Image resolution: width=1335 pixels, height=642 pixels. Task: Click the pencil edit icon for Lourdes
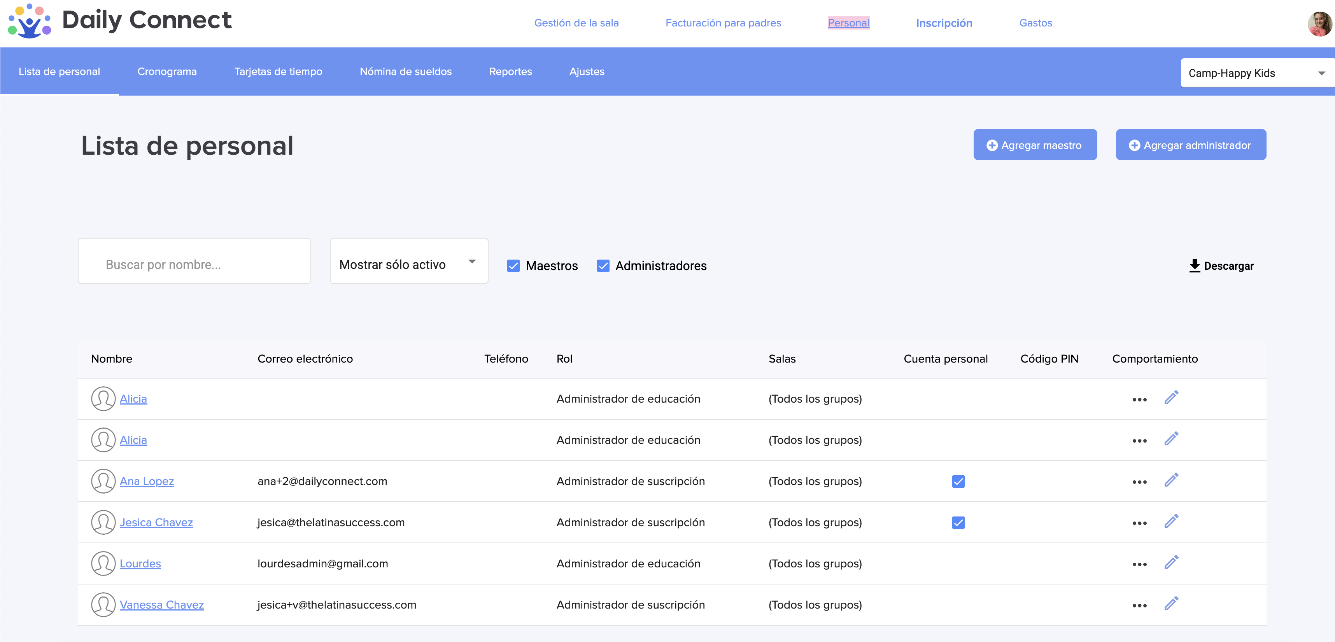(x=1171, y=563)
